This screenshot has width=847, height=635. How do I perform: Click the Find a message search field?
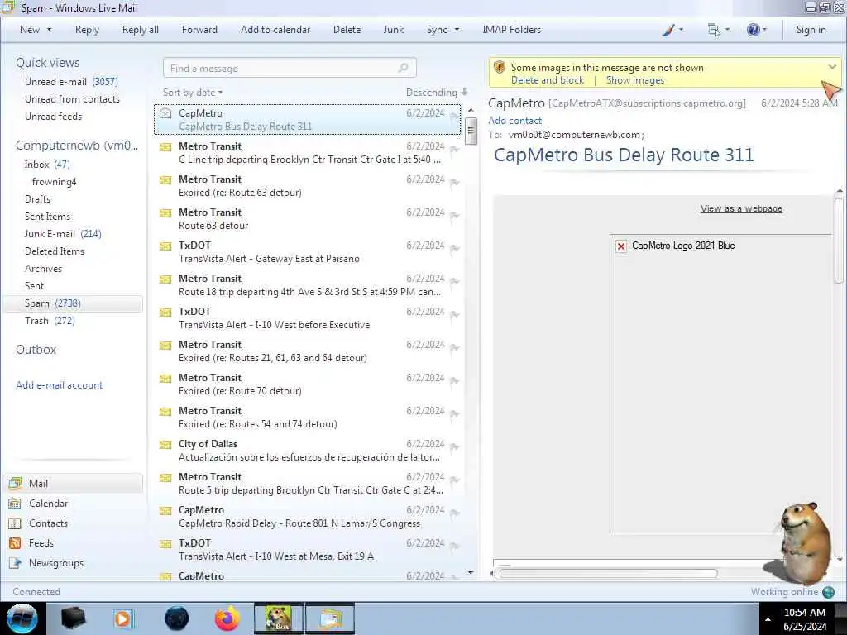pyautogui.click(x=290, y=68)
